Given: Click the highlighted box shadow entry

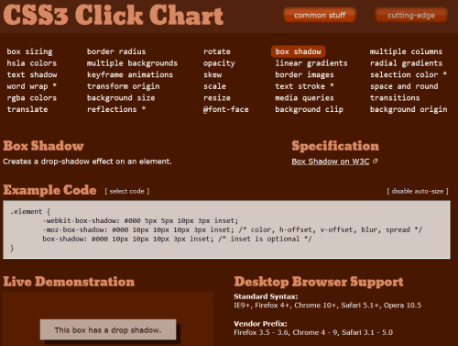Looking at the screenshot, I should [x=299, y=51].
